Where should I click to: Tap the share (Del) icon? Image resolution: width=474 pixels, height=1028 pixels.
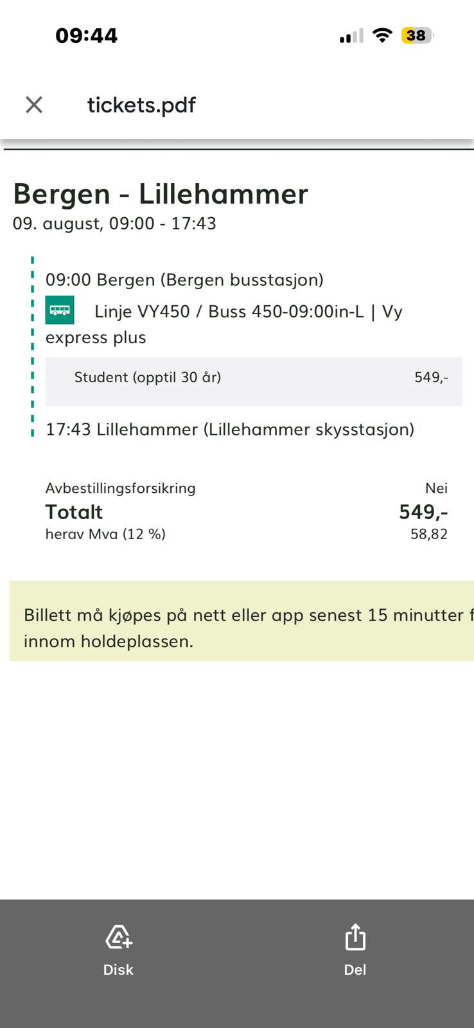355,937
